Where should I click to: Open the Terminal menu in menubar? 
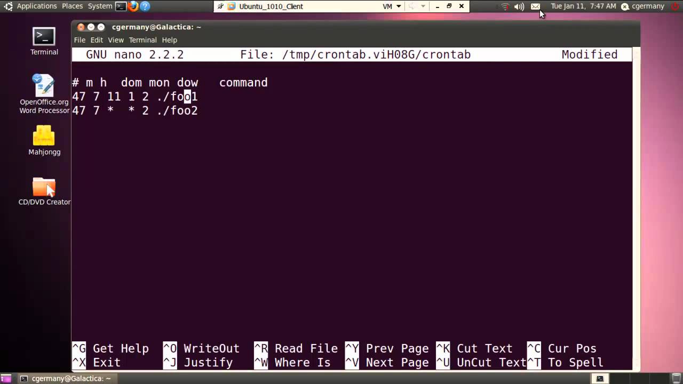pos(142,40)
